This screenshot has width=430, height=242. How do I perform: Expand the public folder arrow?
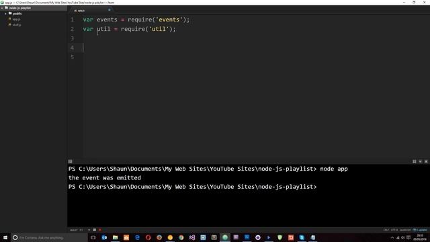6,13
